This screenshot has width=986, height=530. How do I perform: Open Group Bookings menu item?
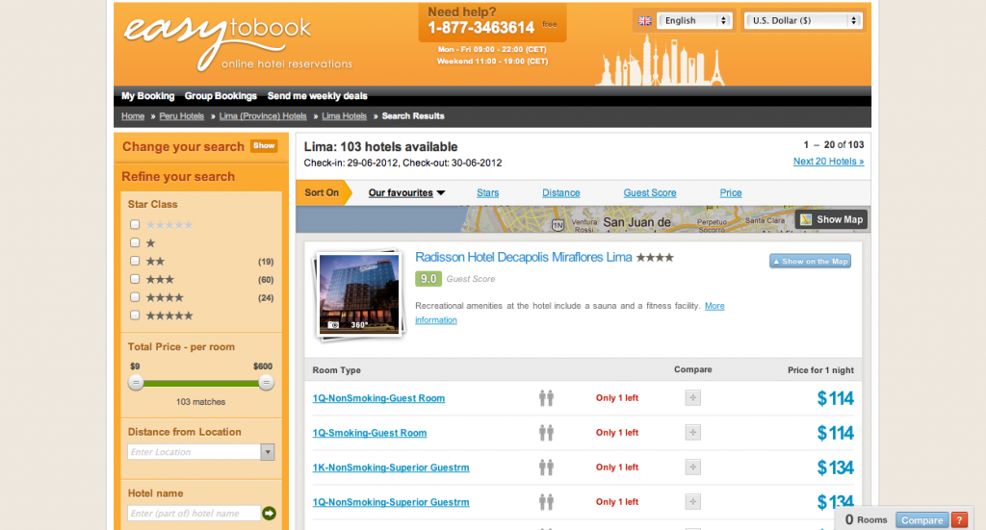(221, 96)
